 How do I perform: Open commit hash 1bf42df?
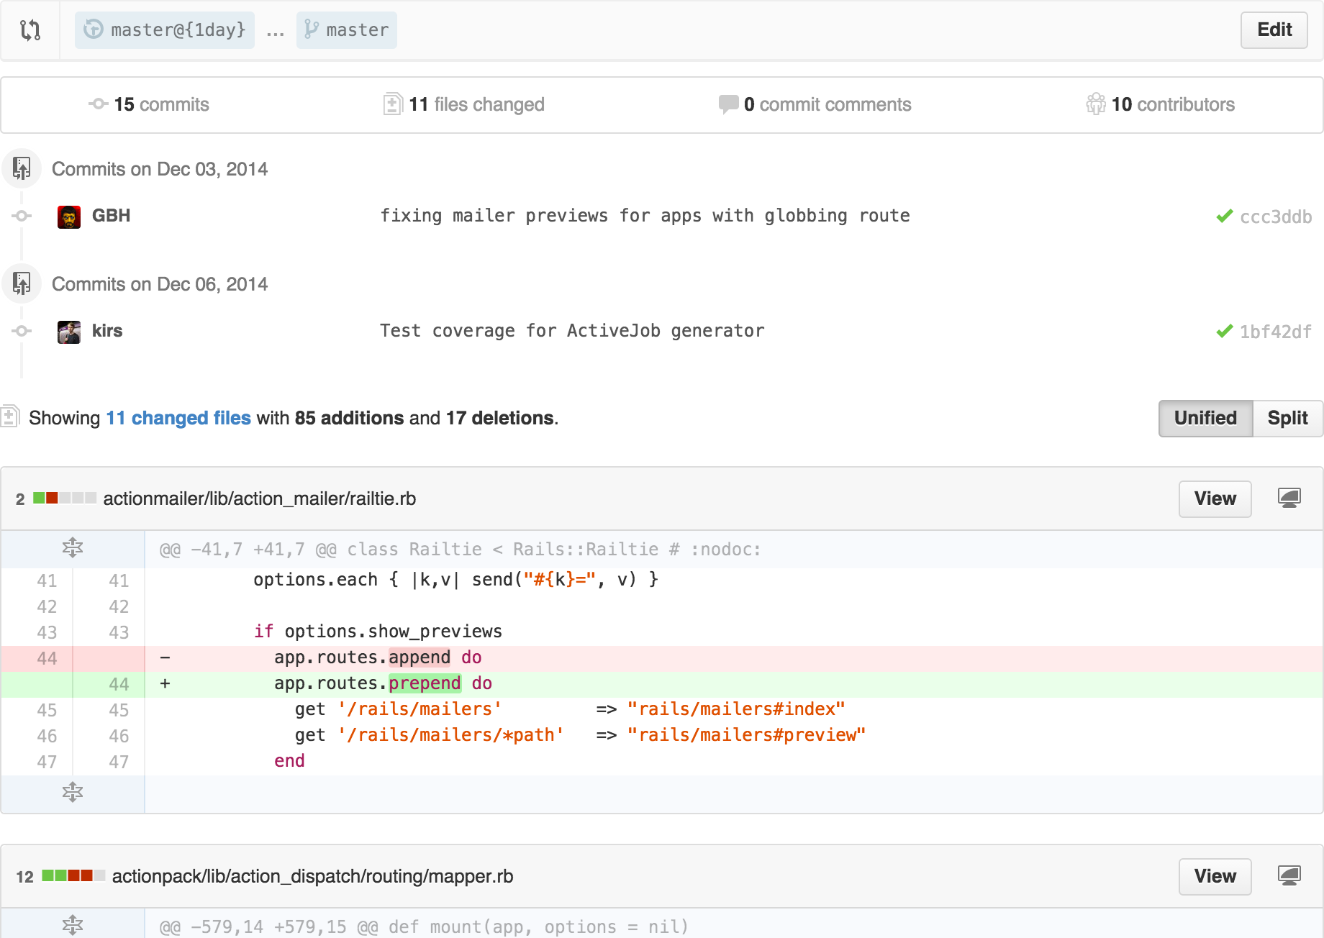(1276, 332)
